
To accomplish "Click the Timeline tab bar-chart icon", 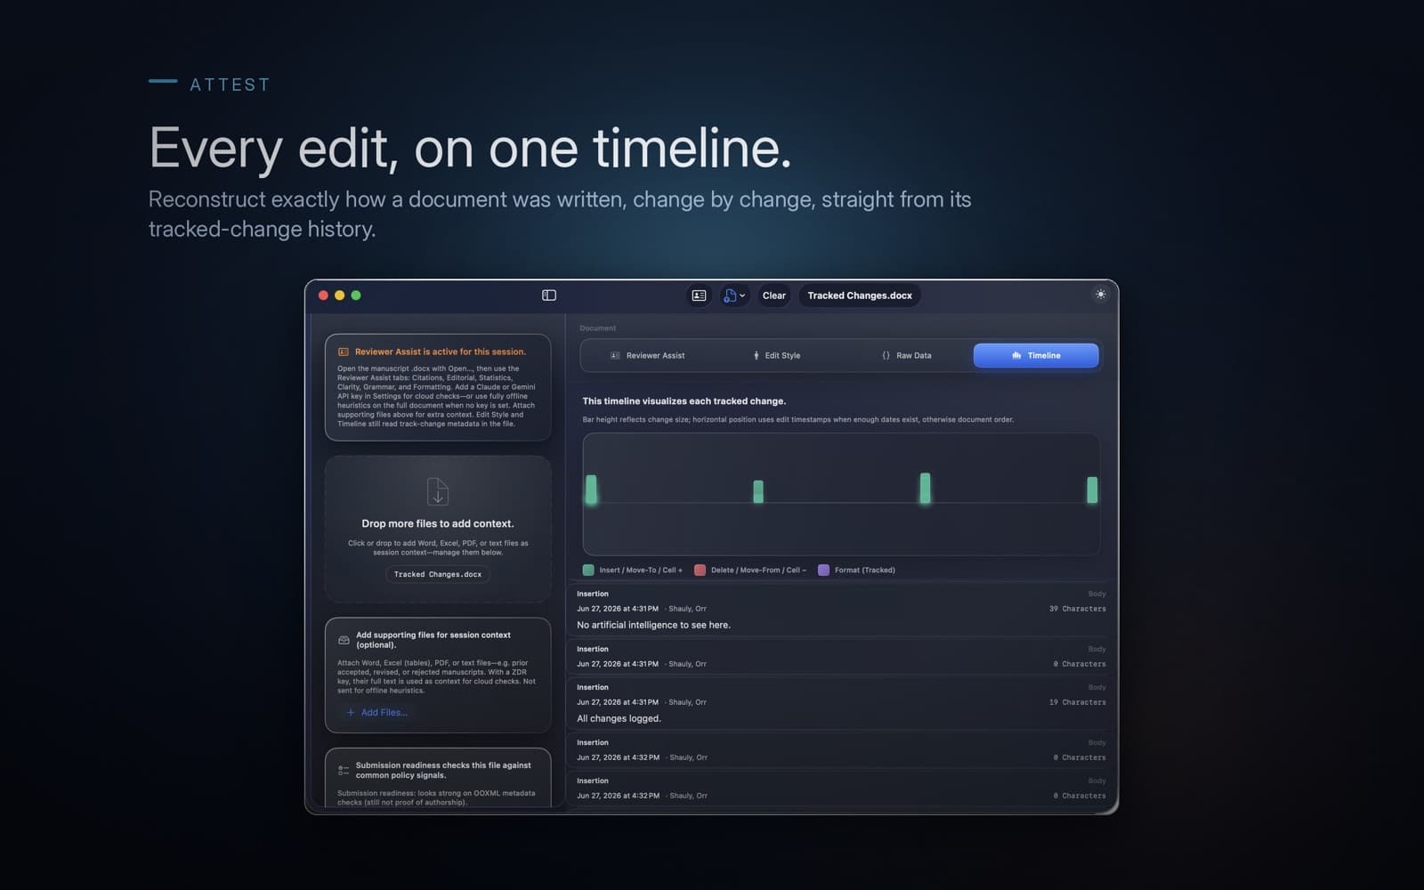I will 1016,355.
